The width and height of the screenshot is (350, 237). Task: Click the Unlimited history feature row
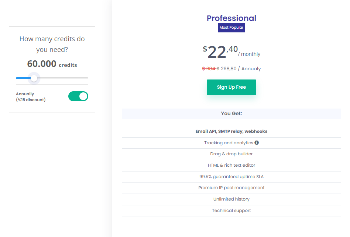click(231, 199)
